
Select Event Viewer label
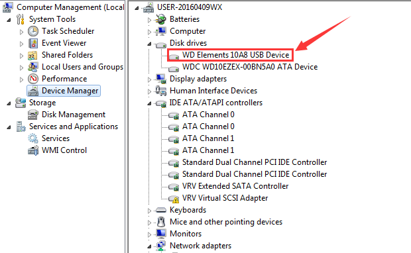tap(64, 43)
